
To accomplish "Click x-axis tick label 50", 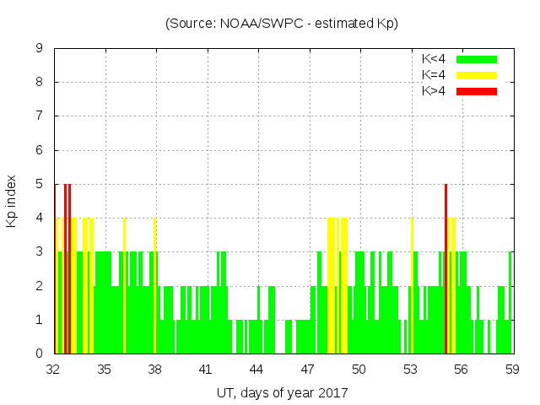I will point(359,369).
